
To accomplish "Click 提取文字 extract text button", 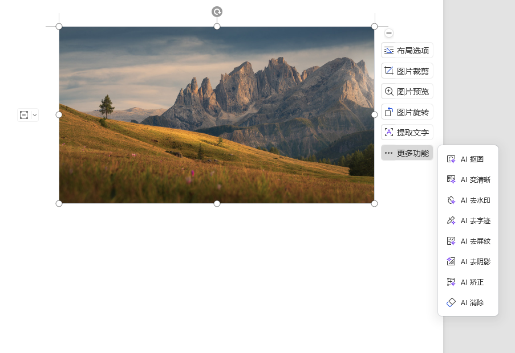I will point(407,132).
